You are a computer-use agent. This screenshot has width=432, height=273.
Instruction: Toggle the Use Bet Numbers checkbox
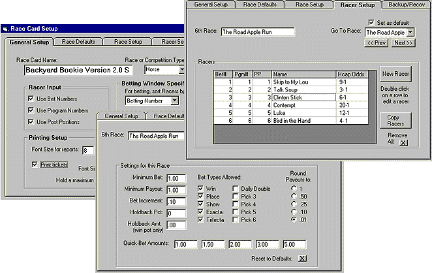(31, 99)
